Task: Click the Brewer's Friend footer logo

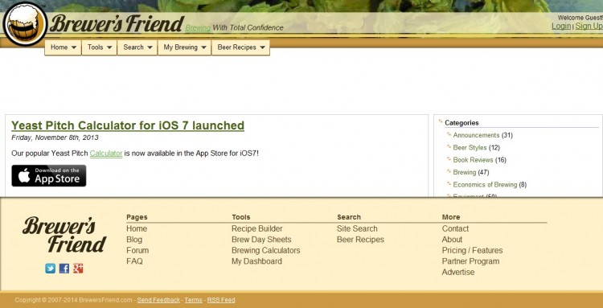Action: [64, 235]
